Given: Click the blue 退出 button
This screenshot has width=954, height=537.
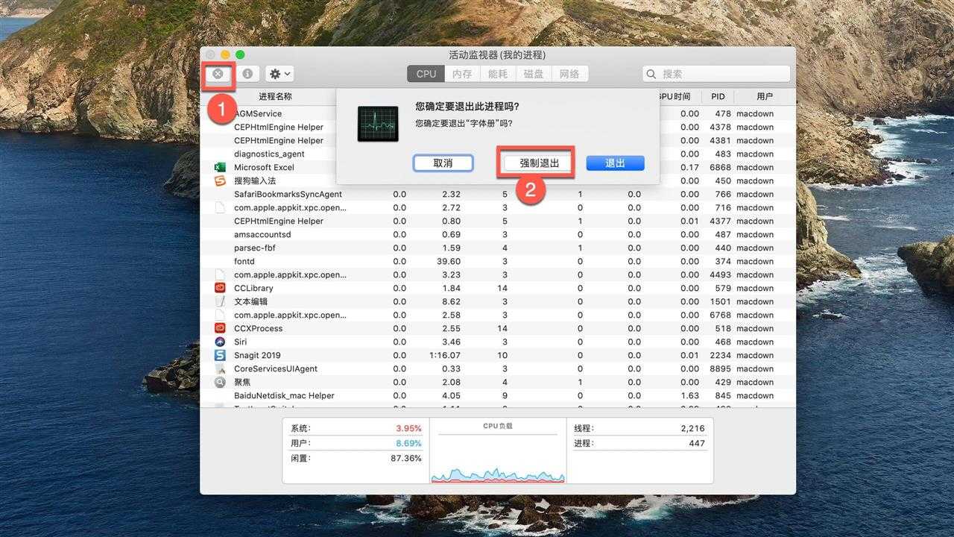Looking at the screenshot, I should 615,163.
